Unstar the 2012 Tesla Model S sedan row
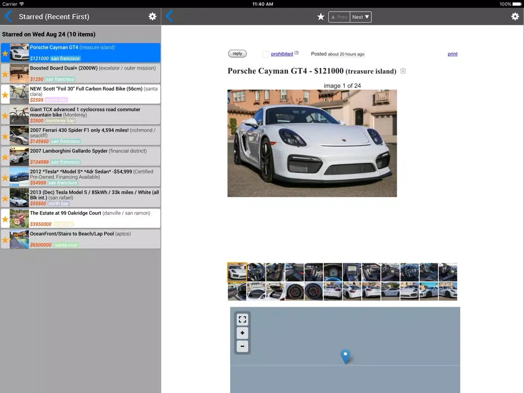This screenshot has width=524, height=393. [x=5, y=178]
